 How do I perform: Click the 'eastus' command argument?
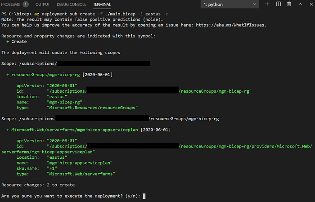[153, 14]
